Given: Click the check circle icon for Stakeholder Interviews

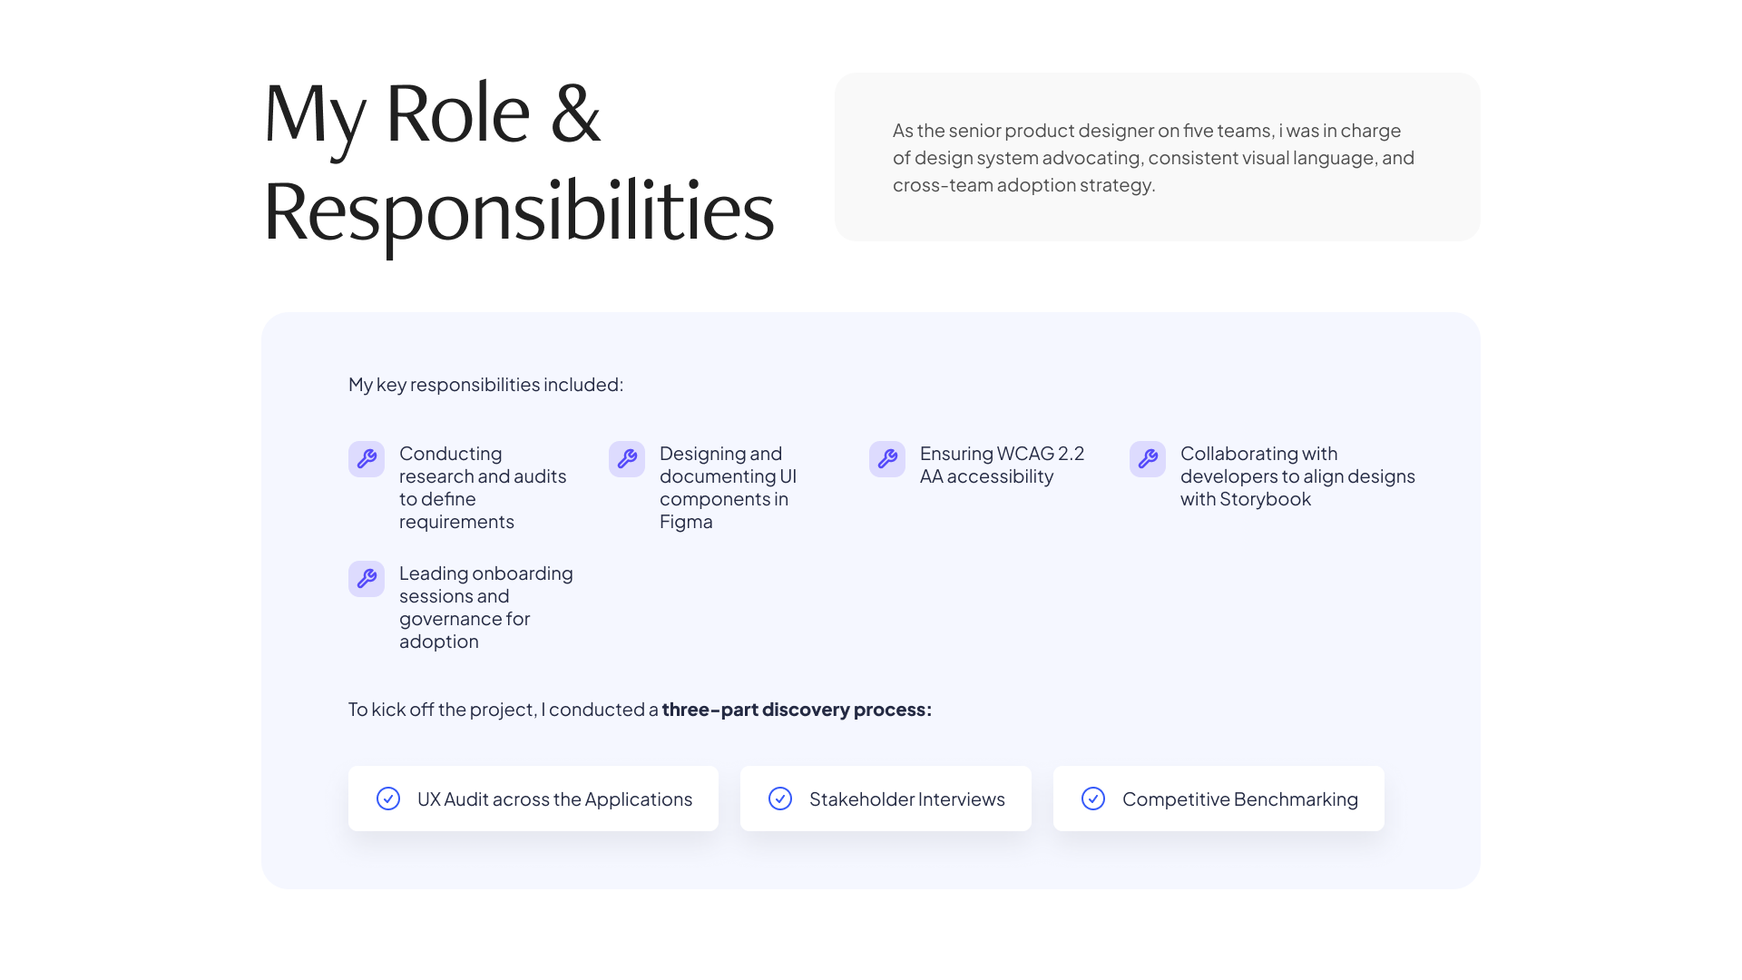Looking at the screenshot, I should (780, 799).
